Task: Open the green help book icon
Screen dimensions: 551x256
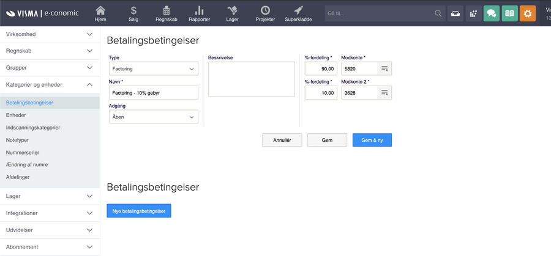Action: click(509, 13)
